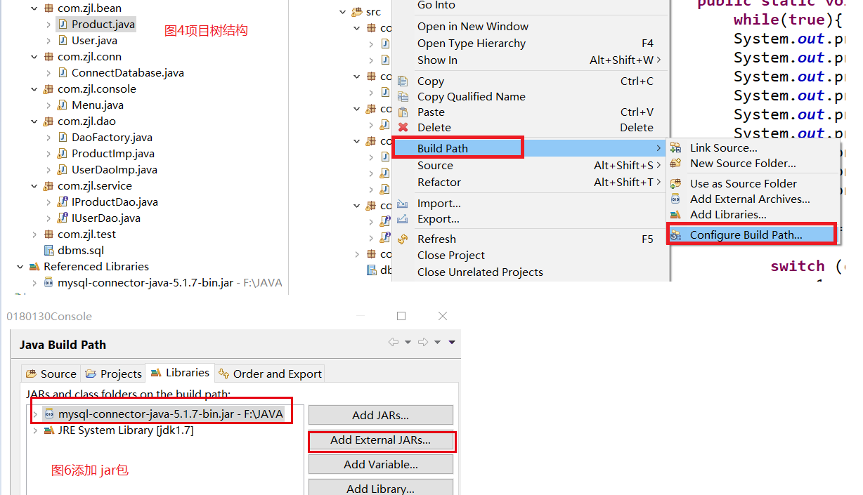Click the src folder icon

pyautogui.click(x=357, y=12)
